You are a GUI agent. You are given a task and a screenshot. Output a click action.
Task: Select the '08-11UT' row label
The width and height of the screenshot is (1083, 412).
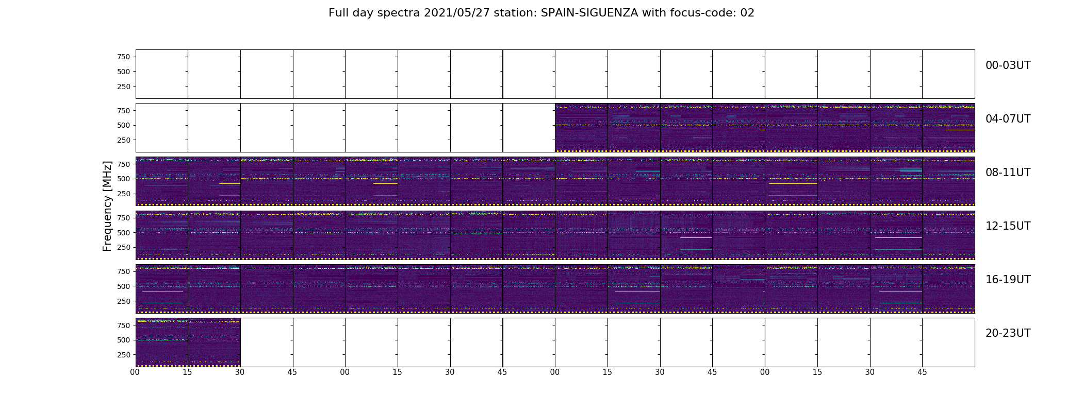[1008, 173]
